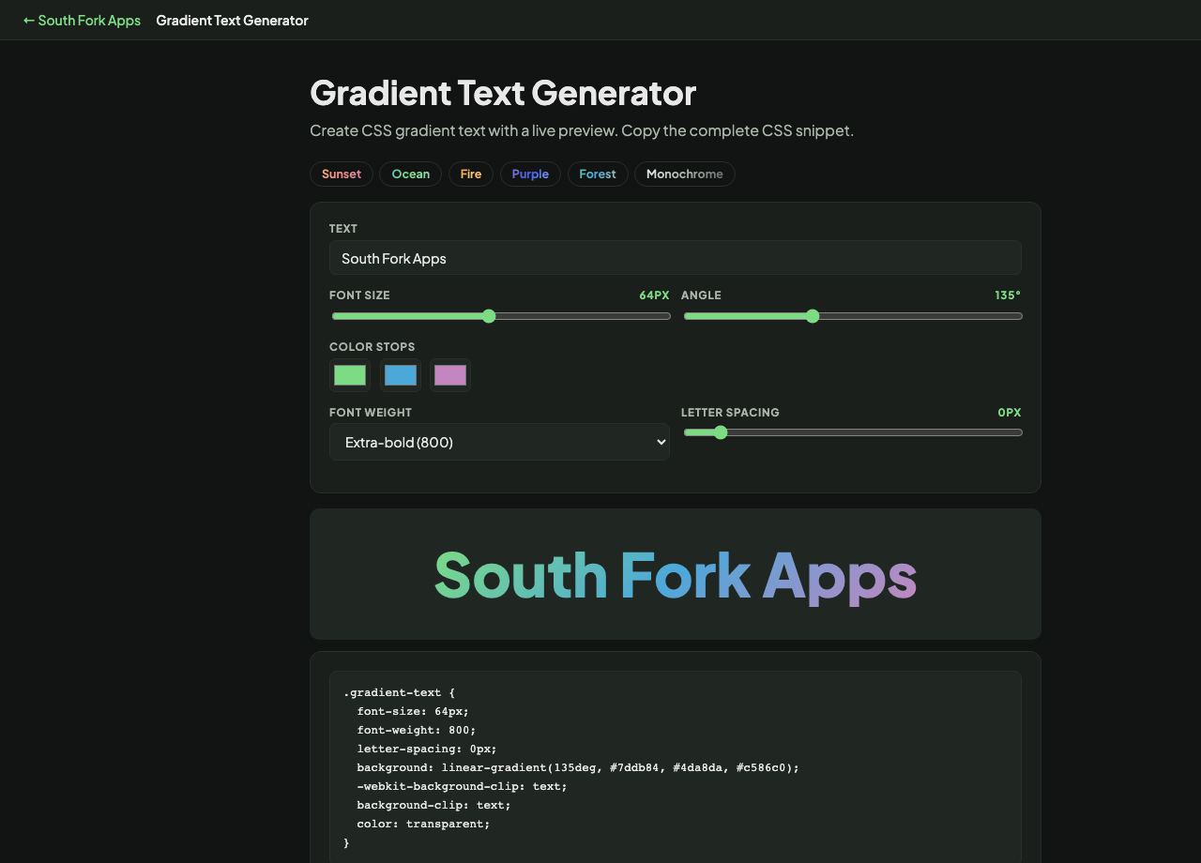
Task: Click the Gradient Text Generator main heading
Action: 503,92
